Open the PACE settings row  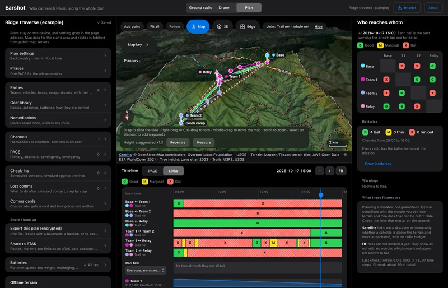click(x=58, y=154)
